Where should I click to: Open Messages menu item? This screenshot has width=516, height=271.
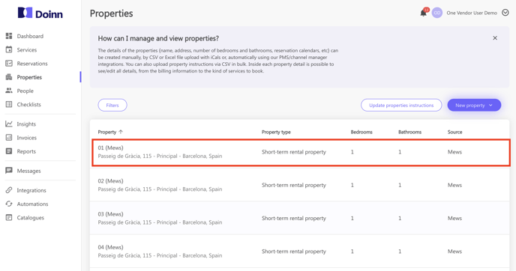[x=29, y=171]
